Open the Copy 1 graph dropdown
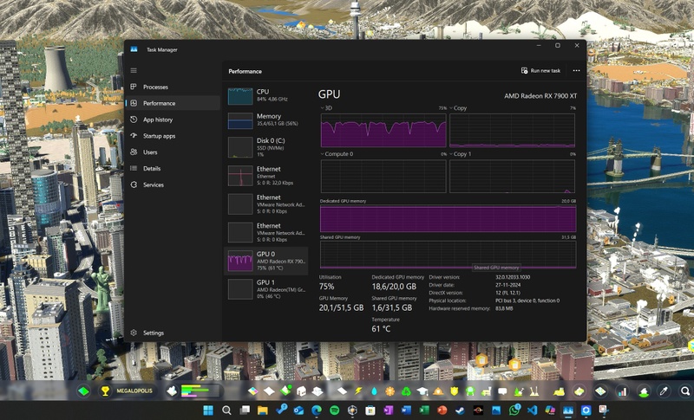Screen dimensions: 694x420 click(461, 154)
